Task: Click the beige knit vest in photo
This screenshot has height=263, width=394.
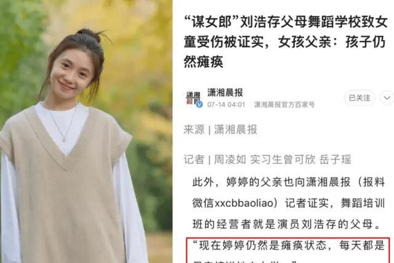Action: [x=65, y=191]
